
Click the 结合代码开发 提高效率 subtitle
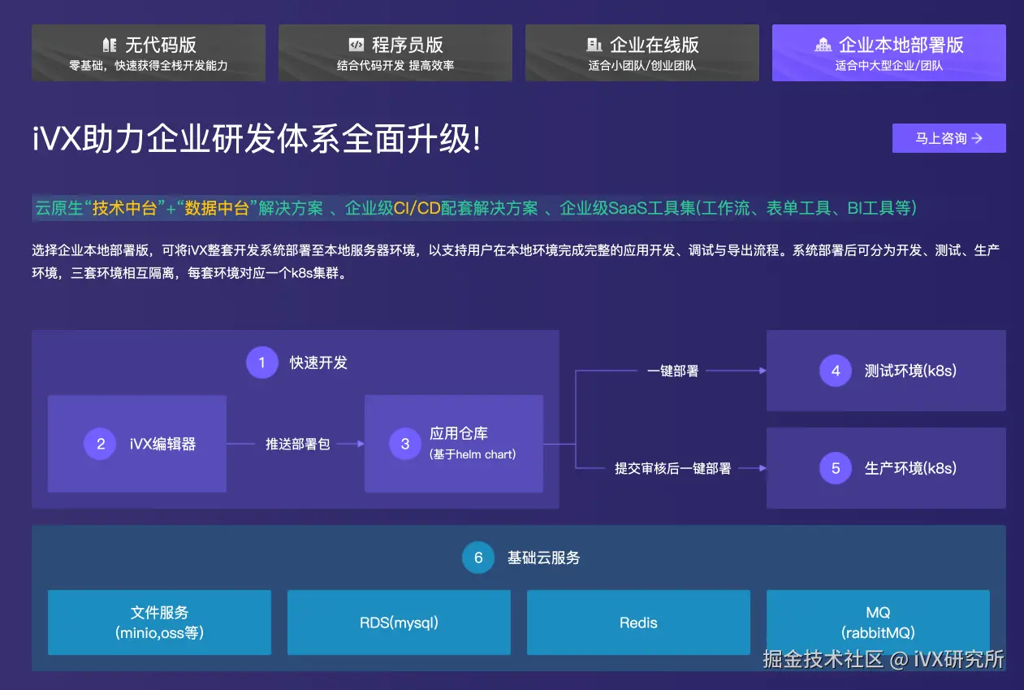pyautogui.click(x=395, y=66)
